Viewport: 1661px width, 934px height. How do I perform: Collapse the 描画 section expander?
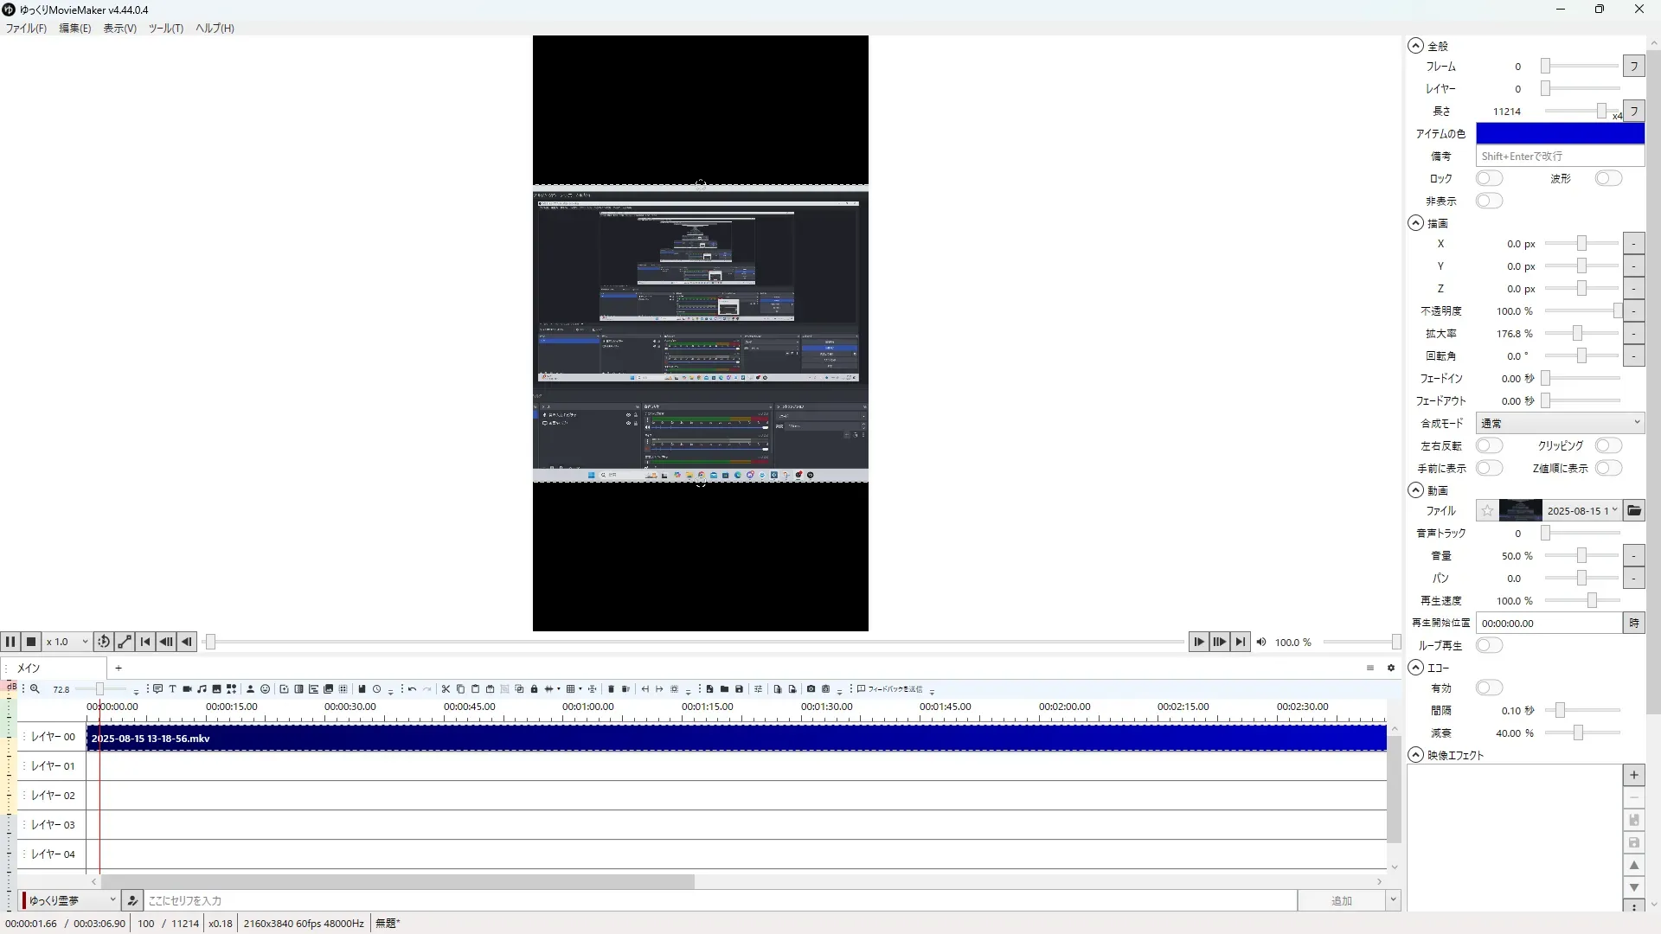(x=1416, y=223)
